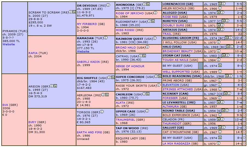Open the Website link under Pyramos
This screenshot has height=147, width=248.
click(8, 44)
